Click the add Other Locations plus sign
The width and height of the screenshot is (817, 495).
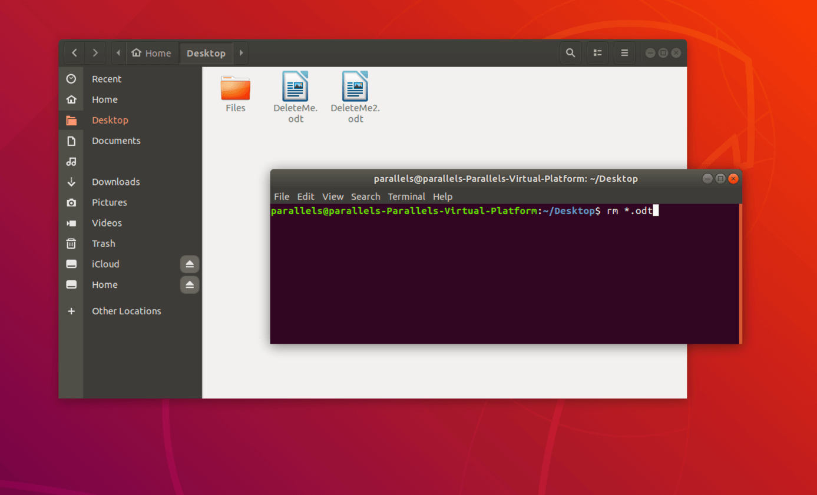click(x=71, y=311)
